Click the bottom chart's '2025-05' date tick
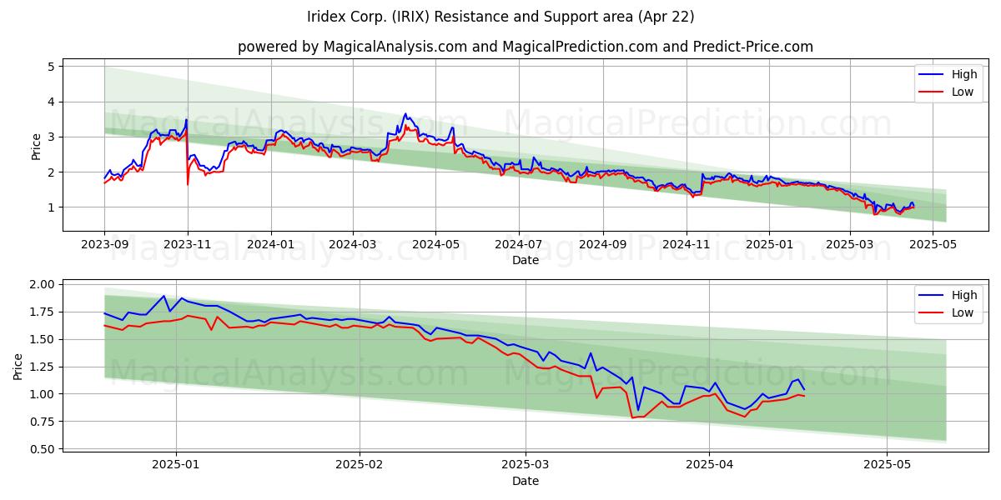This screenshot has width=1001, height=500. pos(887,466)
